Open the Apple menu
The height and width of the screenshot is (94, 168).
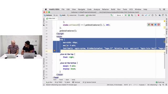46,9
